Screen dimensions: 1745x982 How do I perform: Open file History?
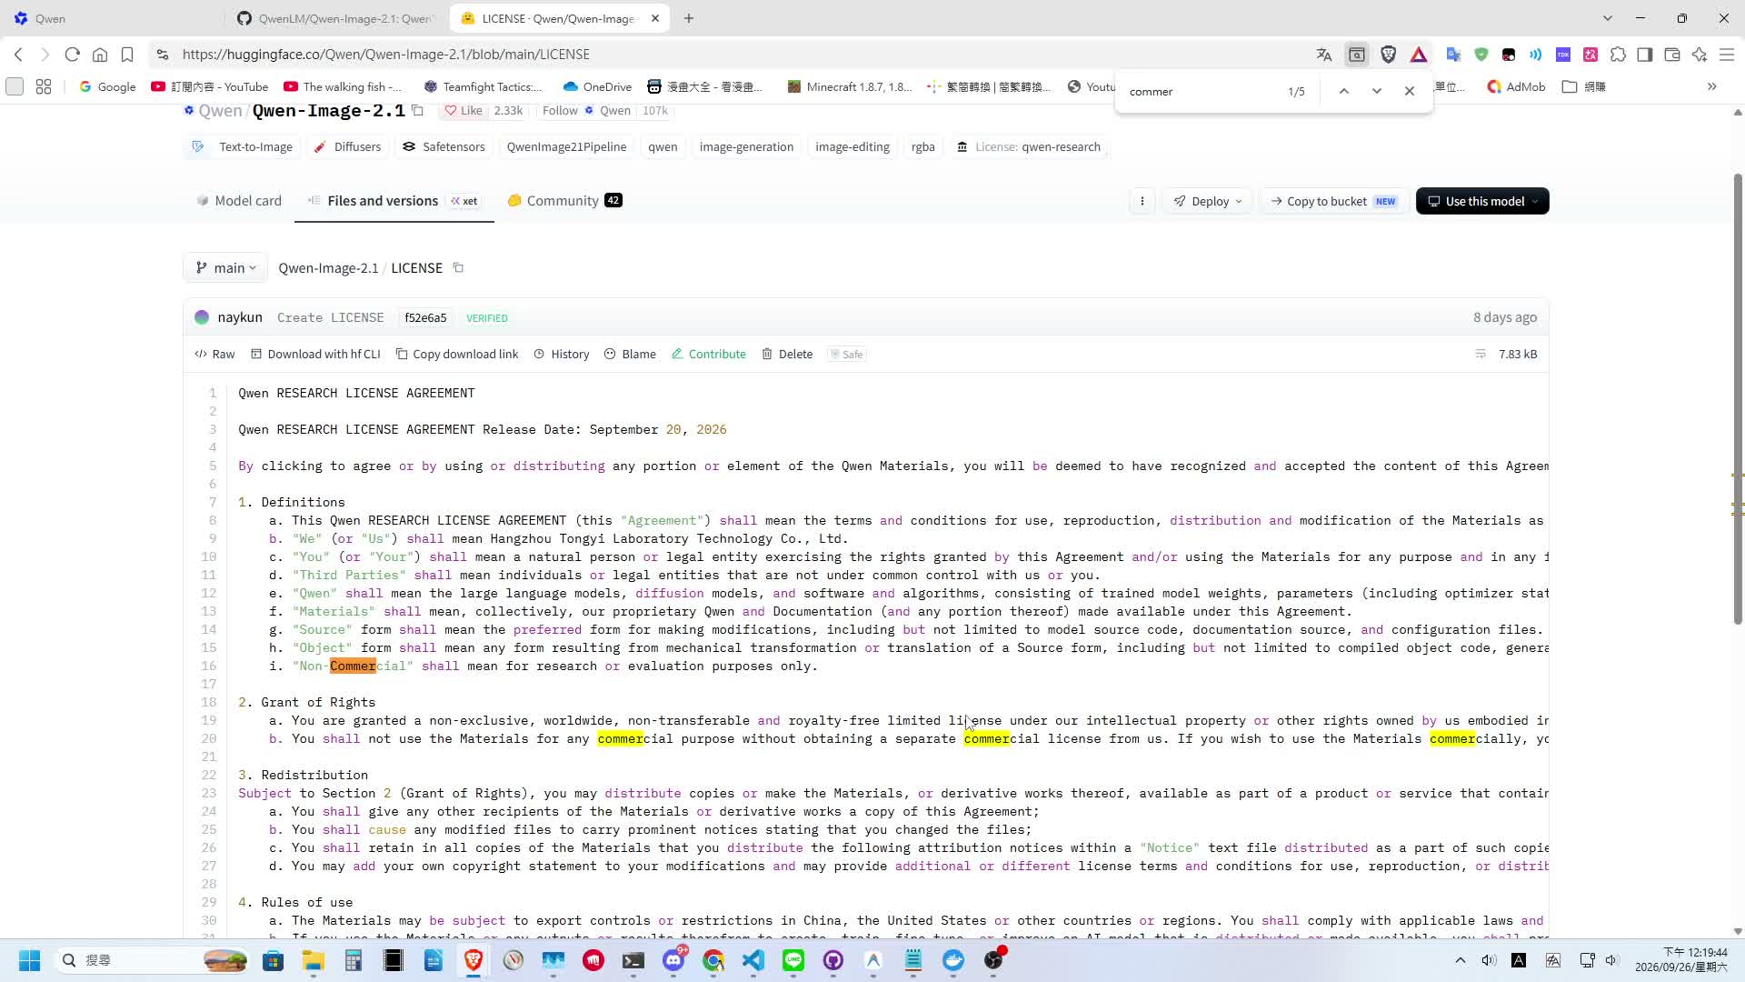[562, 354]
